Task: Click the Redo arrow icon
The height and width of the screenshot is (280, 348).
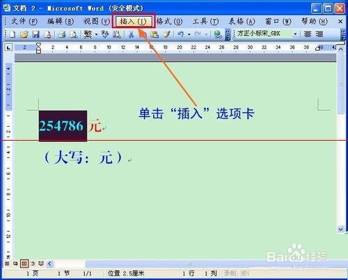Action: coord(198,34)
